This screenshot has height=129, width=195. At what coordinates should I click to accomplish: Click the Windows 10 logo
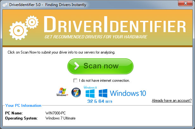122,93
